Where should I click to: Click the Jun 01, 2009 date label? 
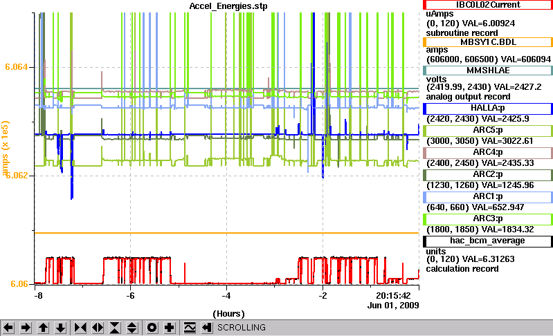tap(393, 306)
